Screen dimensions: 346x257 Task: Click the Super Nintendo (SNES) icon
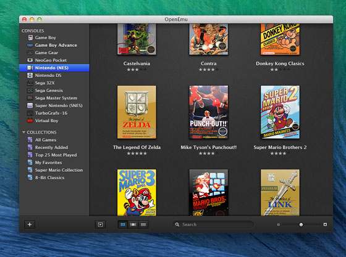coord(30,105)
